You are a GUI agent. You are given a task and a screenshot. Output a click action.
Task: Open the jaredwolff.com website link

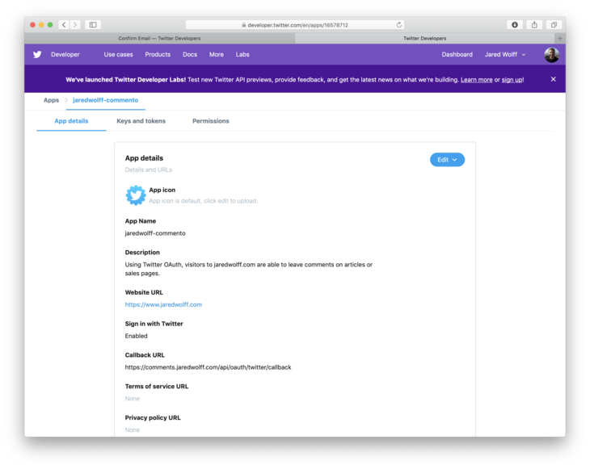tap(163, 304)
